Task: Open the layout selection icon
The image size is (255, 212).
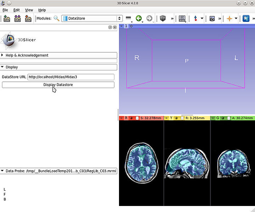Action: (x=182, y=18)
